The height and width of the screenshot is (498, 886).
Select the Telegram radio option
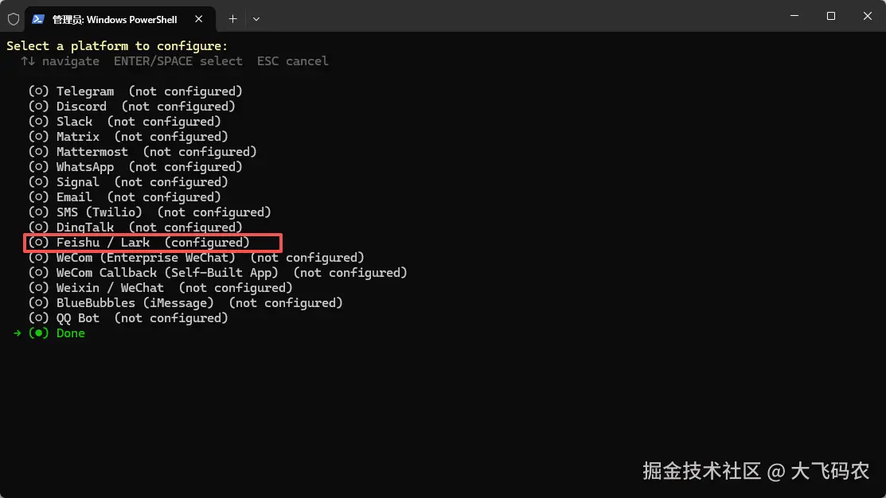pyautogui.click(x=38, y=91)
